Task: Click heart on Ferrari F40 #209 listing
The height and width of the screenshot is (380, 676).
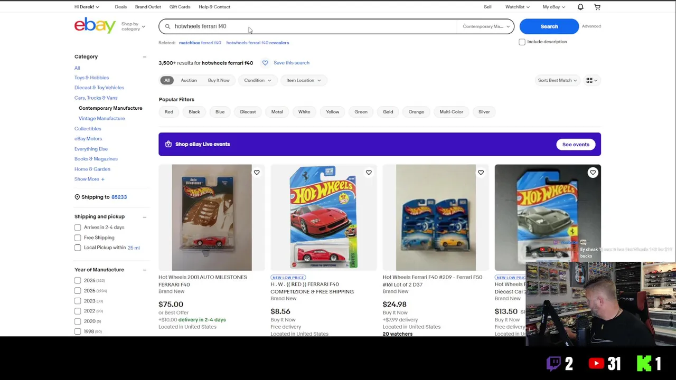Action: coord(481,173)
